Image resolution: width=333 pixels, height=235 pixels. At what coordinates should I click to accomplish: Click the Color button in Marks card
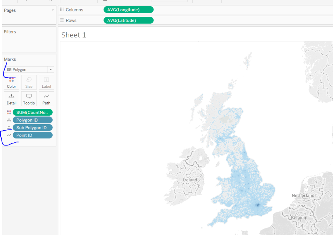coord(11,82)
